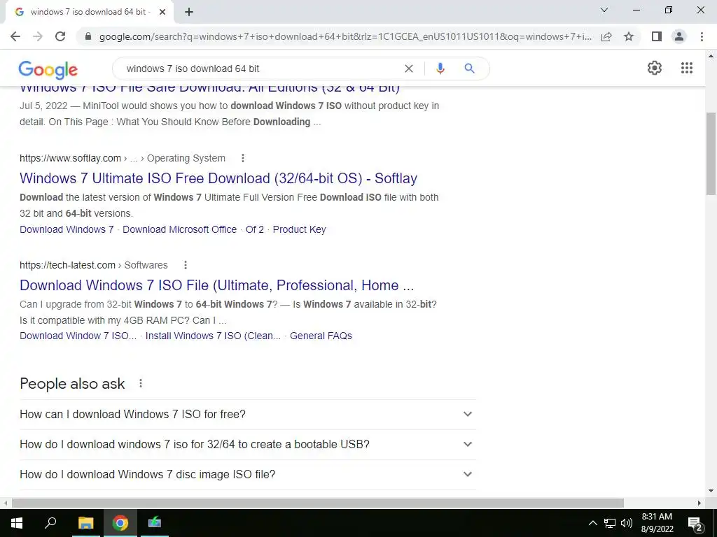Click the scroll down arrow
Image resolution: width=717 pixels, height=537 pixels.
[711, 491]
